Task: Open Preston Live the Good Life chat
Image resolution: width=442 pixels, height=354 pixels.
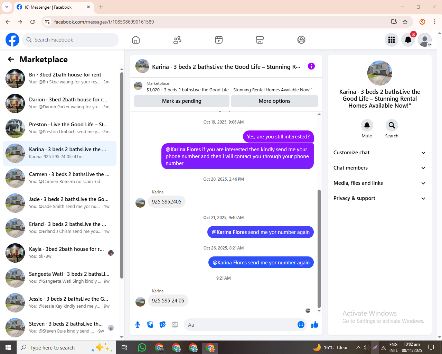Action: pyautogui.click(x=59, y=128)
